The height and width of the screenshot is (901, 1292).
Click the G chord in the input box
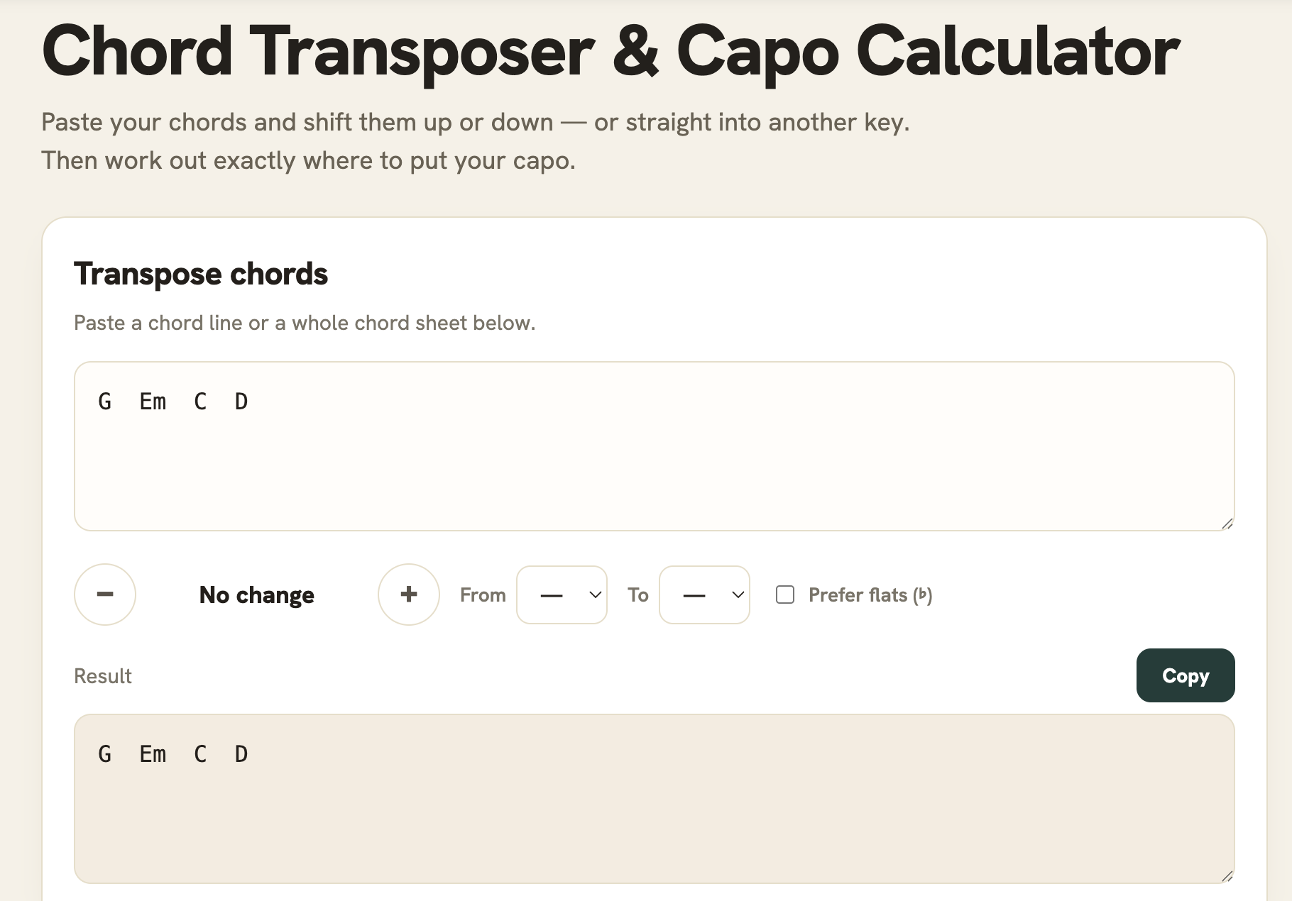click(105, 402)
